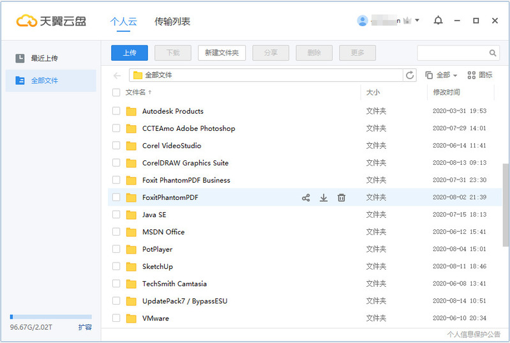Click 扩容 to expand storage capacity
The image size is (510, 343).
coord(85,327)
